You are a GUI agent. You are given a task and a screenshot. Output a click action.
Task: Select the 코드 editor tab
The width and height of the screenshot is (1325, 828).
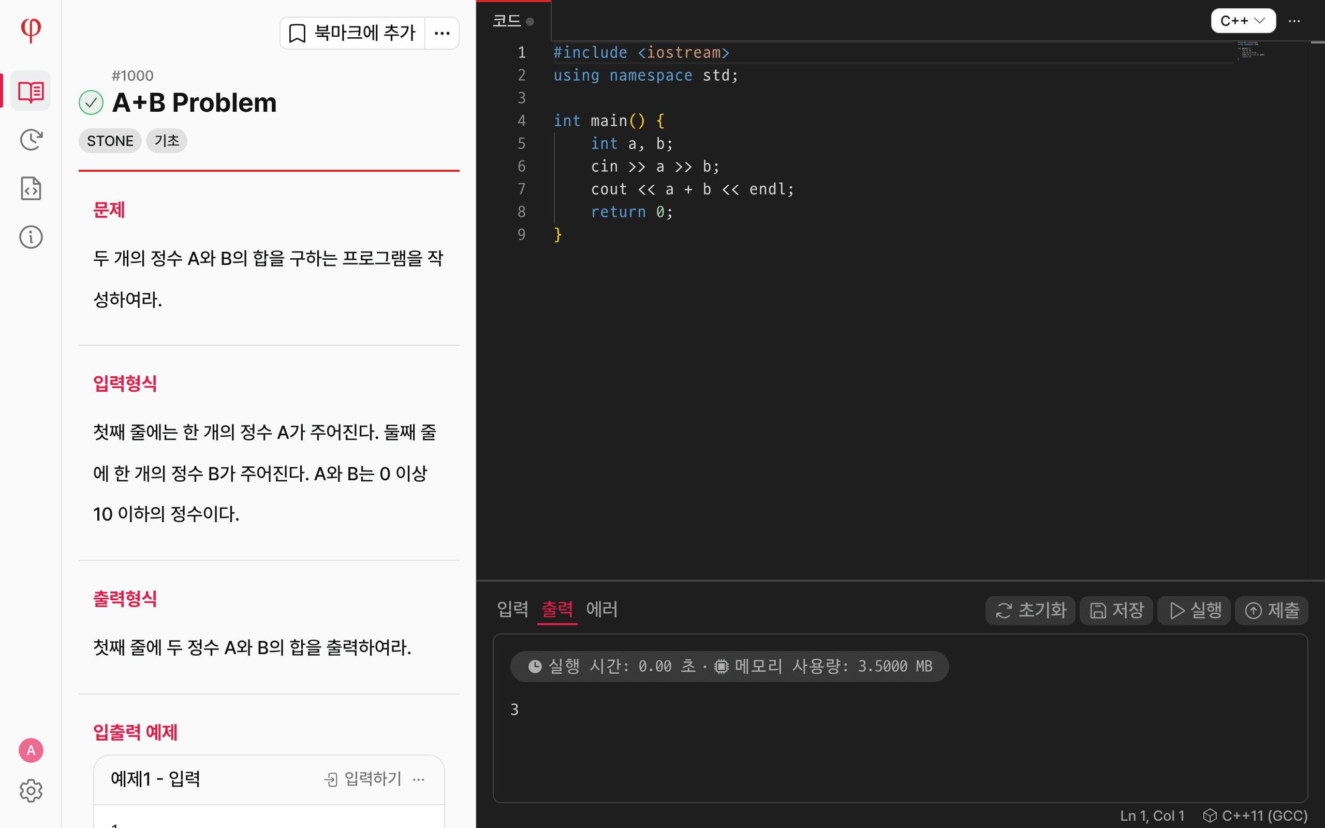(513, 21)
